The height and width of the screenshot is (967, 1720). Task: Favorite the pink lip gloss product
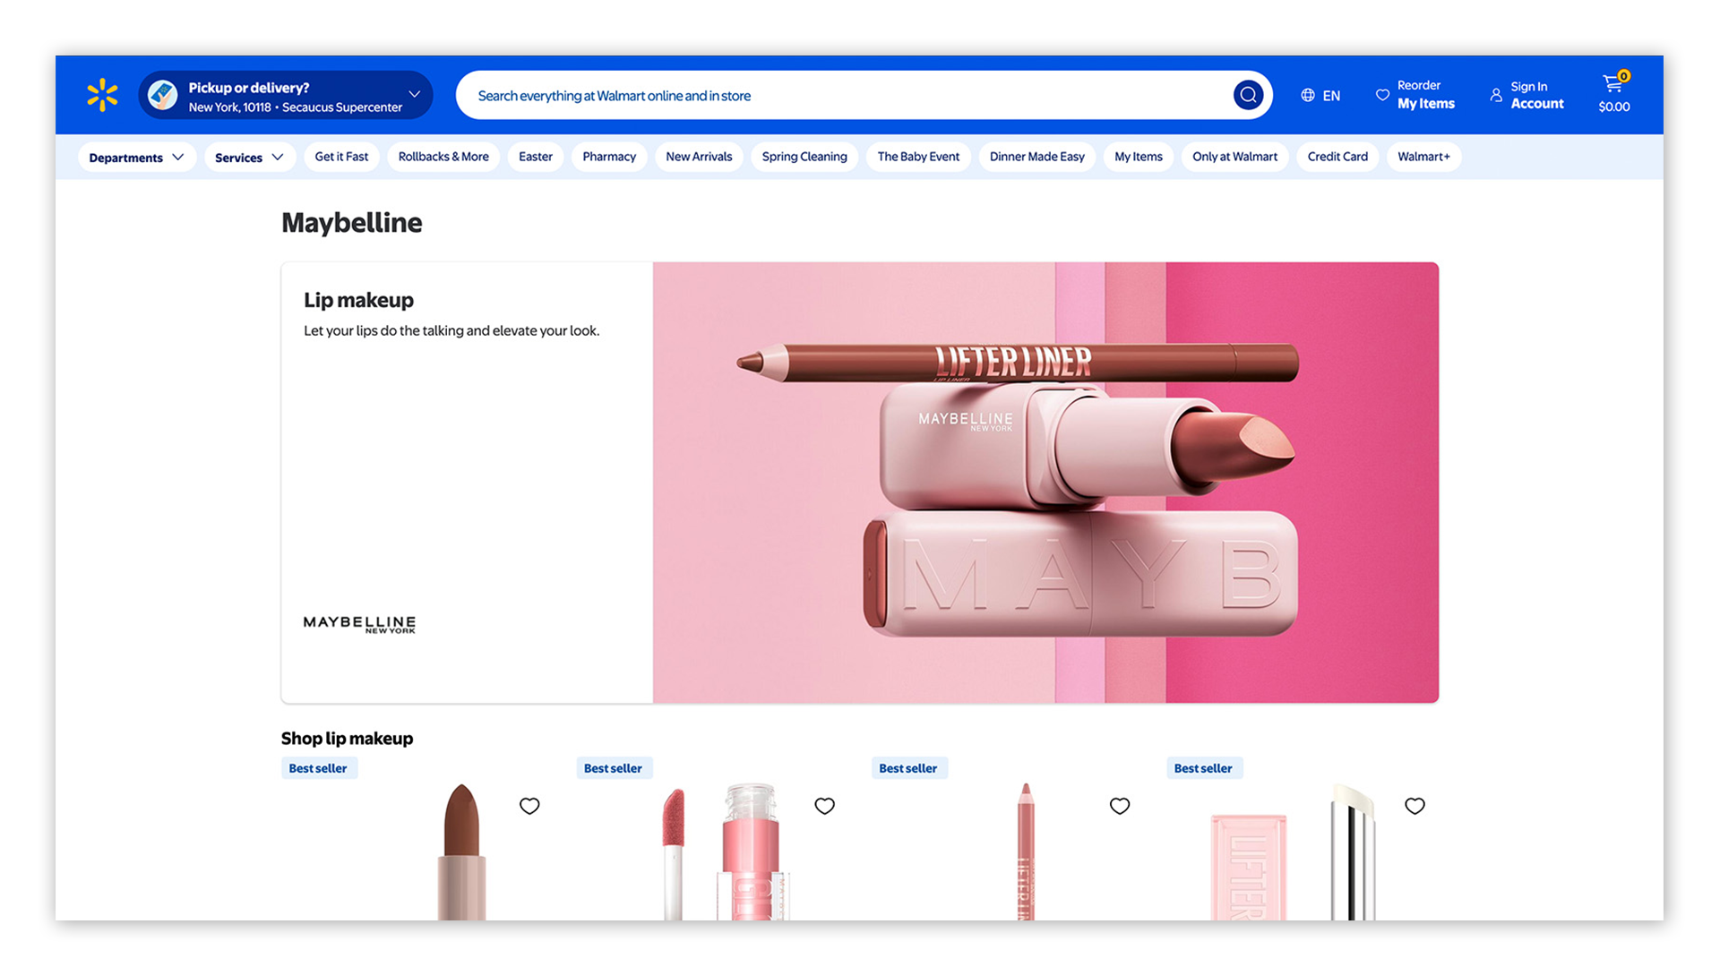click(x=824, y=806)
